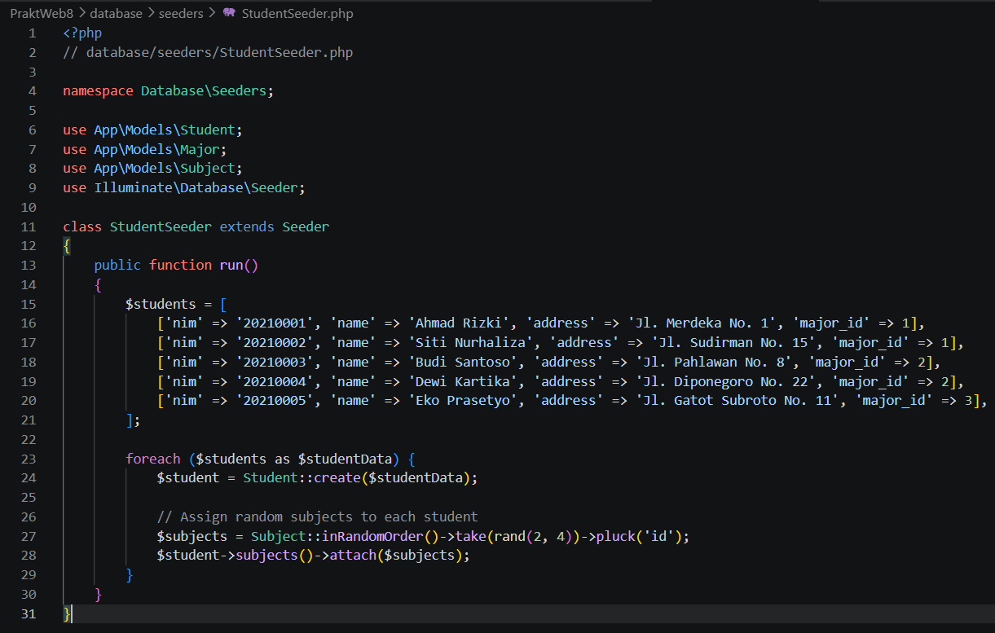Click the comment 'database/seeders/StudentSeeder.php'
995x633 pixels.
pos(219,53)
